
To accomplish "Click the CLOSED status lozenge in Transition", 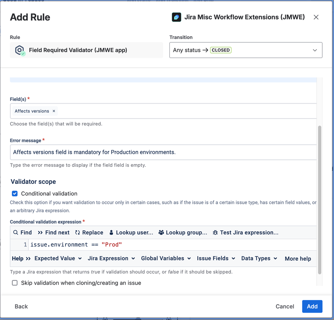I will pos(221,50).
